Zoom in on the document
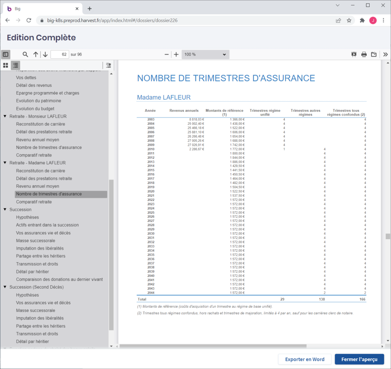This screenshot has height=369, width=391. (x=176, y=54)
